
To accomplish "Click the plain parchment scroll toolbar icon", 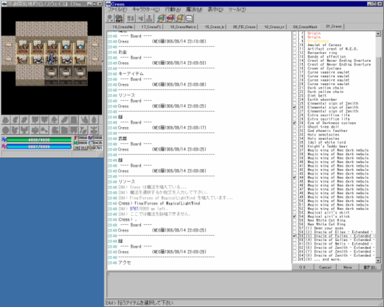I will coord(179,18).
